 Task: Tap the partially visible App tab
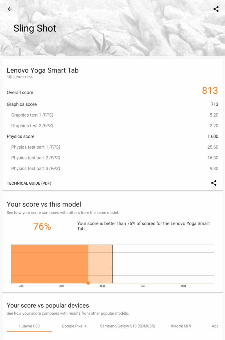[x=215, y=326]
